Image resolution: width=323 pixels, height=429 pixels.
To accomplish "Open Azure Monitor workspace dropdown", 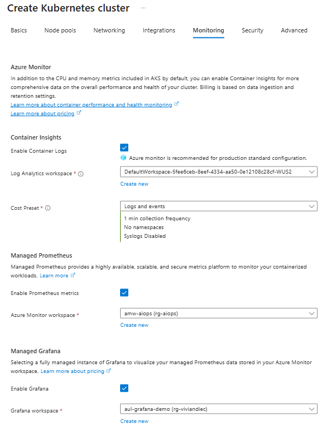I will (219, 313).
